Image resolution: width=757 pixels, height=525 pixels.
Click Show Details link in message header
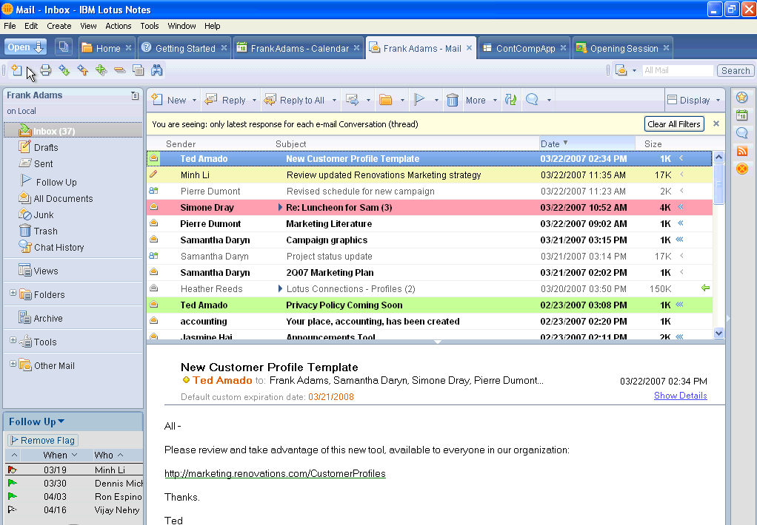(680, 396)
